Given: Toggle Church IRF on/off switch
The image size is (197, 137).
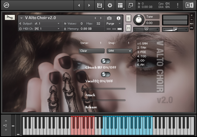Looking at the screenshot, I should pos(105,61).
